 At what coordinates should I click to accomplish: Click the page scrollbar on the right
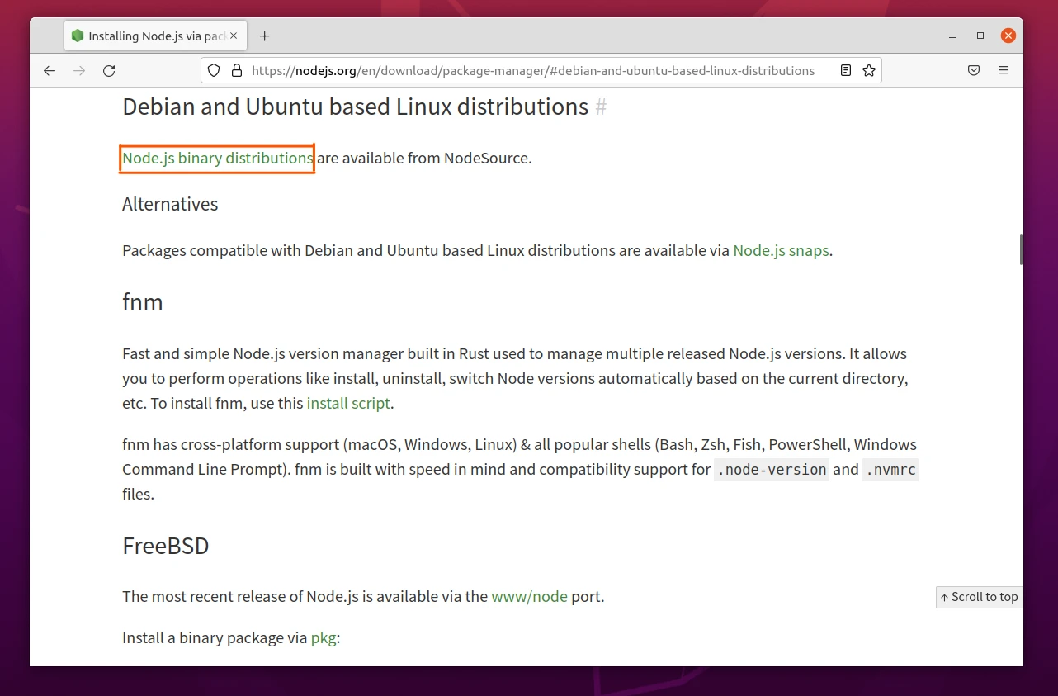pyautogui.click(x=1021, y=249)
